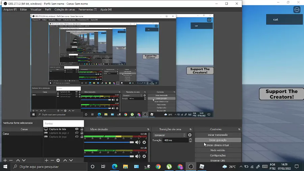Click Iniciar transmissão button
Screen dimensions: 304x171
tap(218, 135)
